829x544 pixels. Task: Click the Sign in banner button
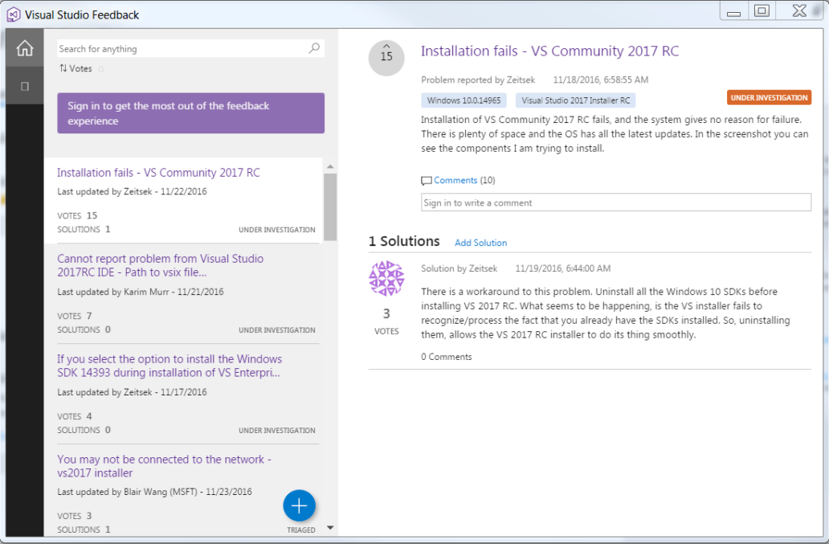click(x=190, y=113)
